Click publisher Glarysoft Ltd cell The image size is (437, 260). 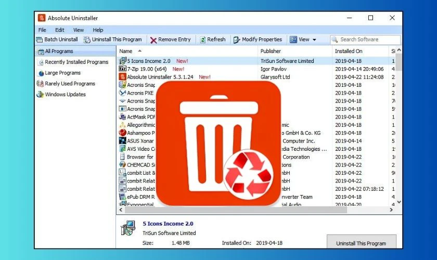tap(275, 77)
